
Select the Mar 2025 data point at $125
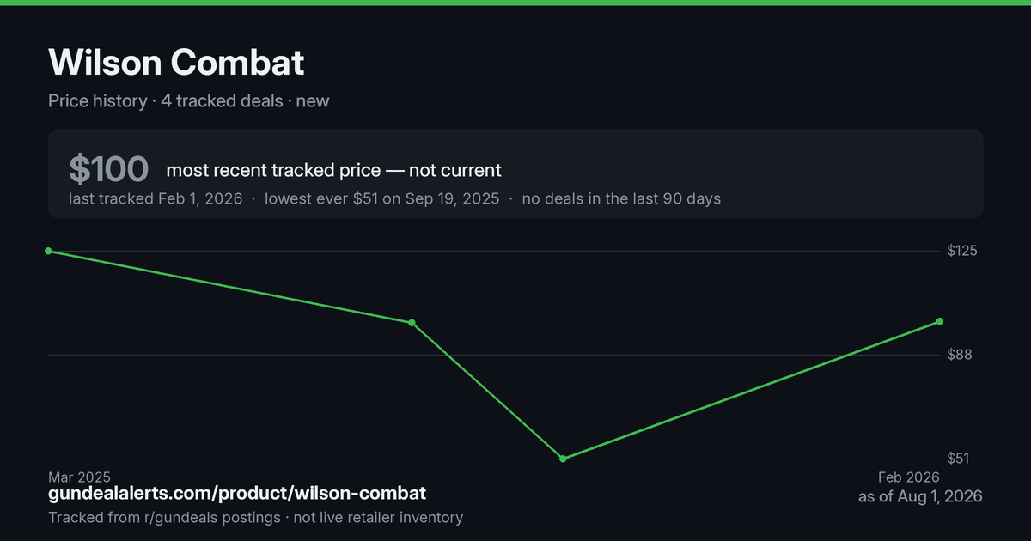(48, 251)
